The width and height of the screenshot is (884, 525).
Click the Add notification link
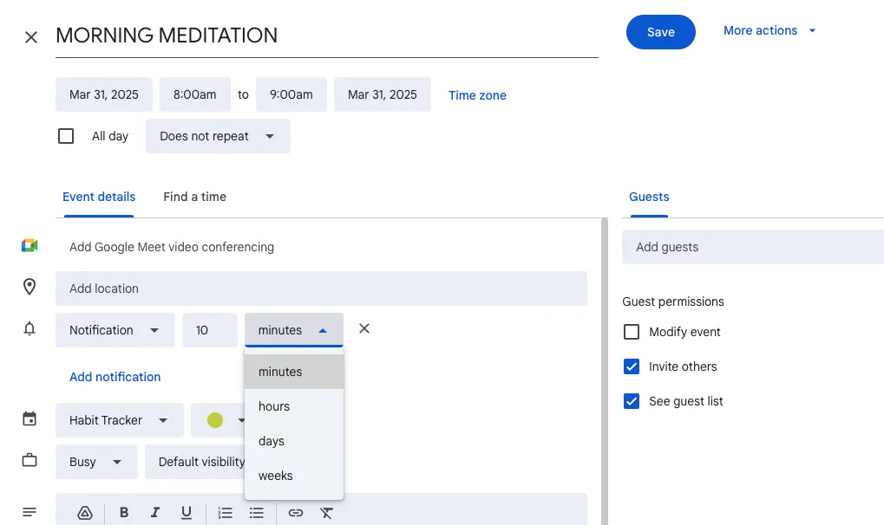coord(115,377)
